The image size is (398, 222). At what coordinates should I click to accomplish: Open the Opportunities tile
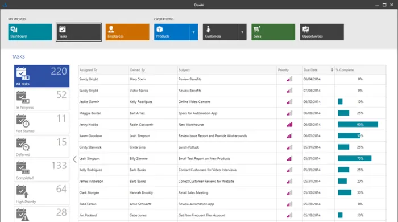322,32
